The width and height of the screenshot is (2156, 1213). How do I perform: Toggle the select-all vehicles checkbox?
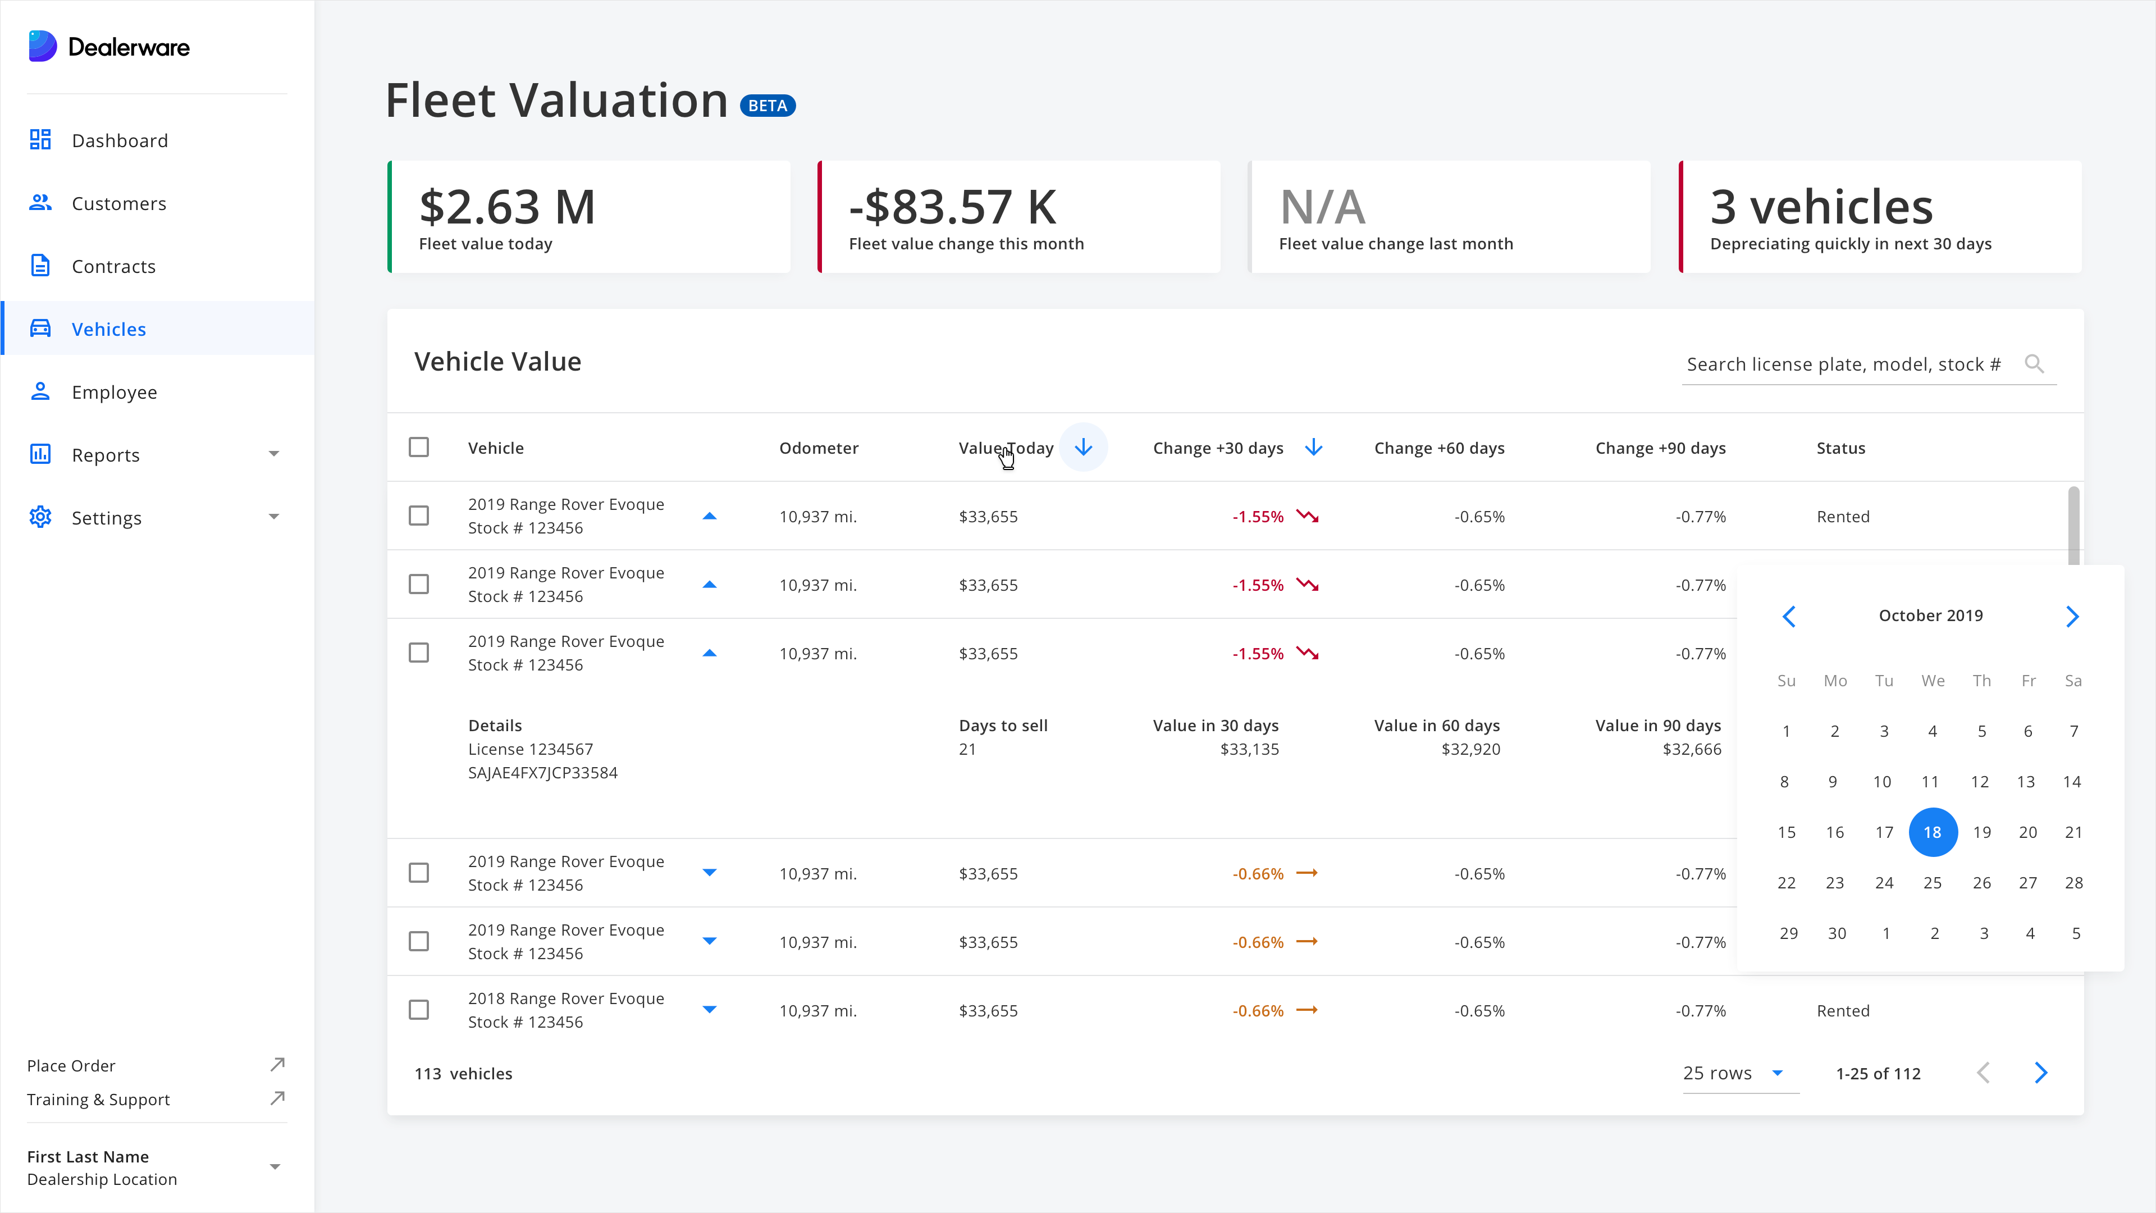tap(418, 448)
